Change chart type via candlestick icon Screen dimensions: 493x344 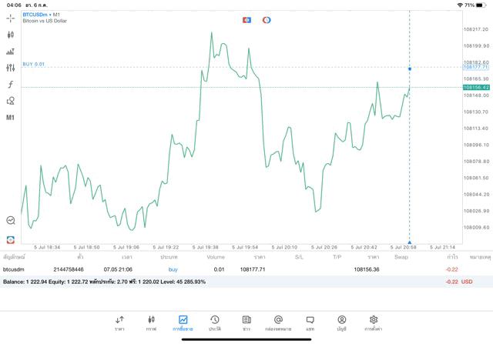click(11, 35)
